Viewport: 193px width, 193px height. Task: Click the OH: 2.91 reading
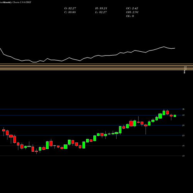coord(132,12)
